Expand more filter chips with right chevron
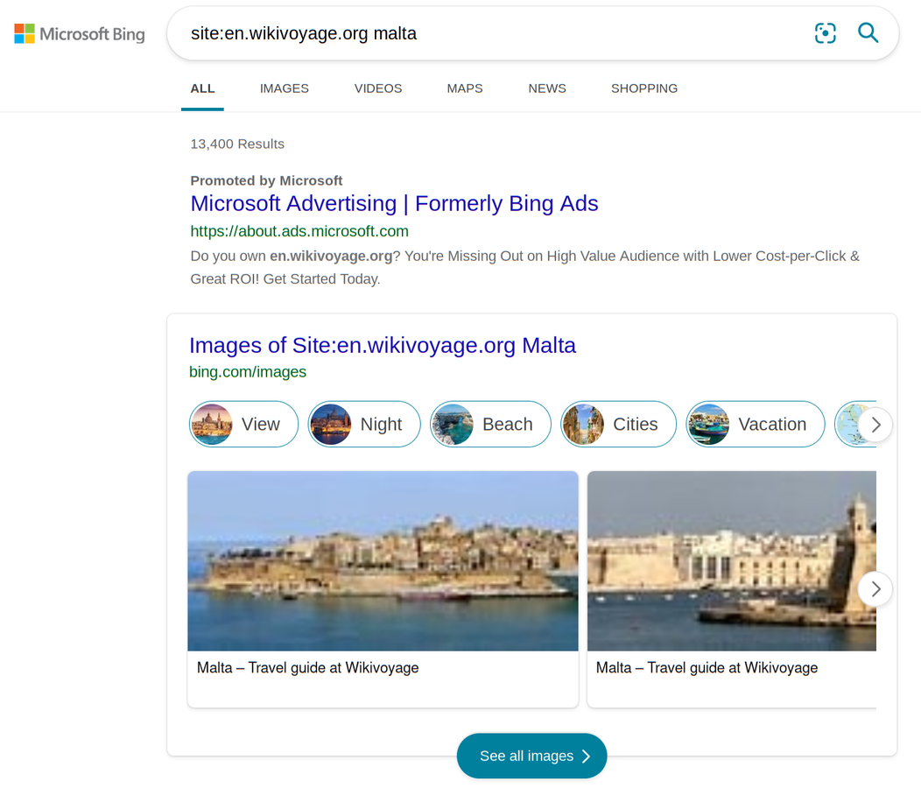The height and width of the screenshot is (795, 921). point(875,425)
